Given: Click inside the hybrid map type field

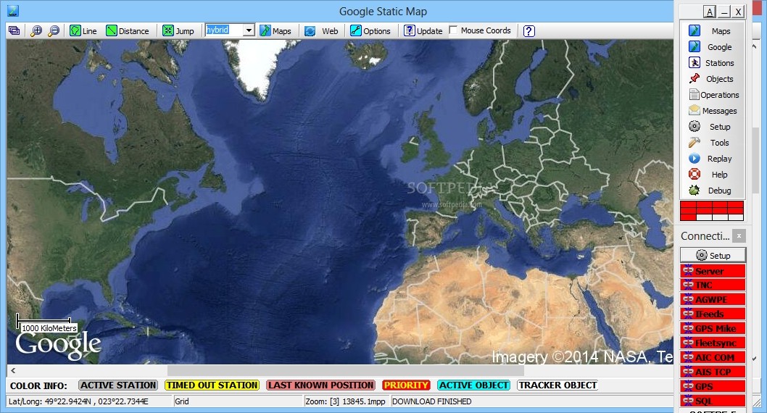Looking at the screenshot, I should click(224, 30).
